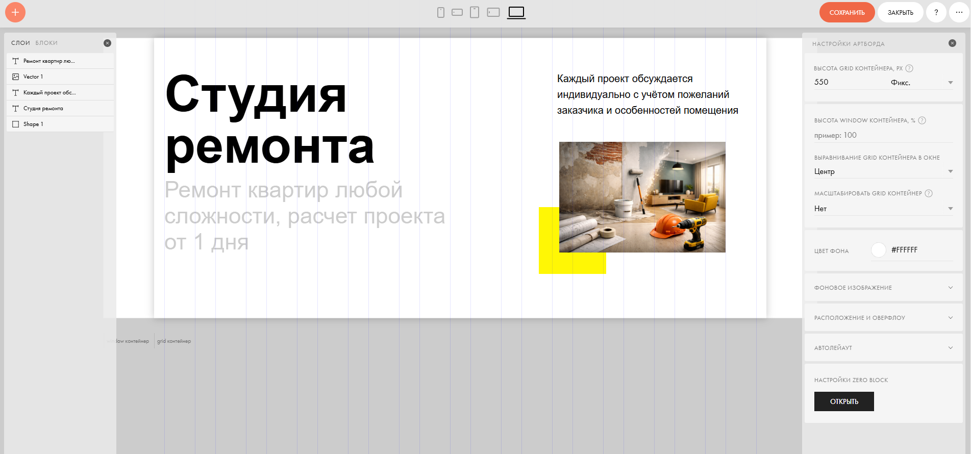The width and height of the screenshot is (971, 454).
Task: Close the artboard settings panel
Action: coord(952,43)
